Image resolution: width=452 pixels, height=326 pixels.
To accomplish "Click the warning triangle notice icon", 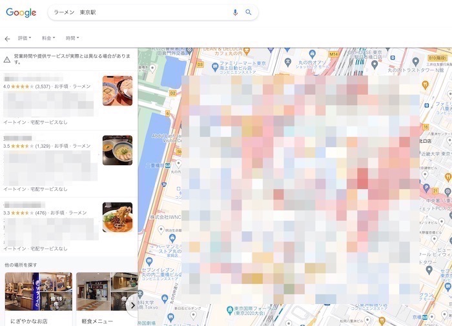I will tap(7, 59).
